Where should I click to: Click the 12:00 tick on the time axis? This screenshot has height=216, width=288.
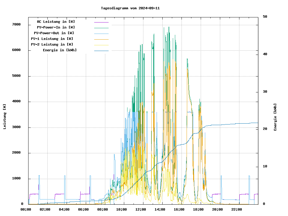tap(141, 209)
